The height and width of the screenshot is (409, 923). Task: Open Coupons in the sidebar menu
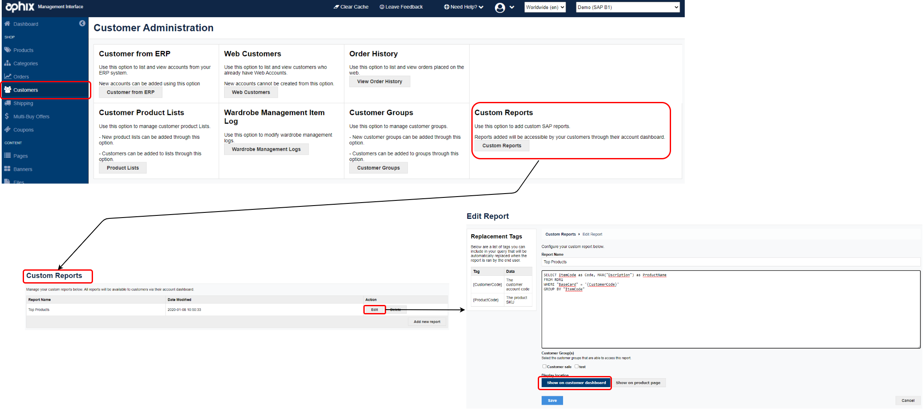tap(23, 130)
